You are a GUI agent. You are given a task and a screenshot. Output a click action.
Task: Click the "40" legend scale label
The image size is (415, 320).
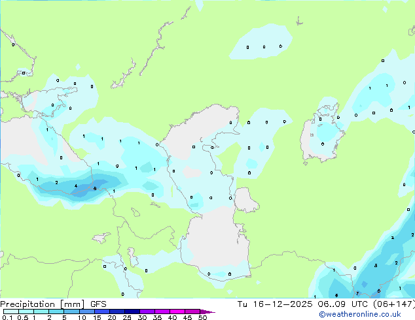[x=173, y=317]
